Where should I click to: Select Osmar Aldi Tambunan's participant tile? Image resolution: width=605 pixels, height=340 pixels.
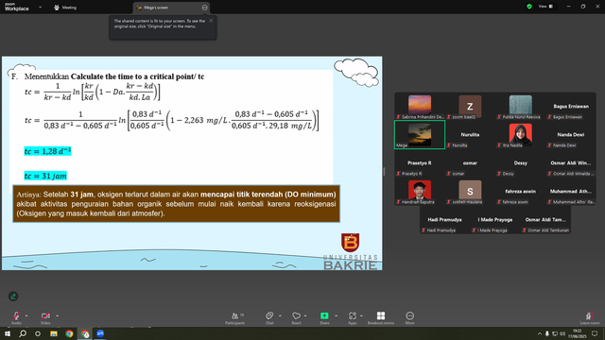click(545, 220)
